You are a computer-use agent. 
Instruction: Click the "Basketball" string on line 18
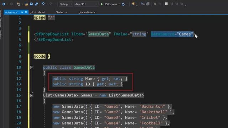click(153, 112)
